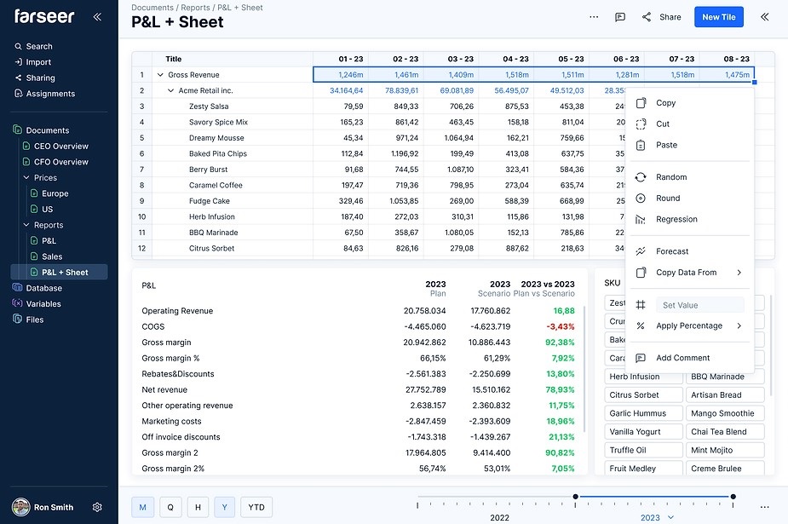Viewport: 788px width, 524px height.
Task: Click the Share button
Action: click(661, 17)
